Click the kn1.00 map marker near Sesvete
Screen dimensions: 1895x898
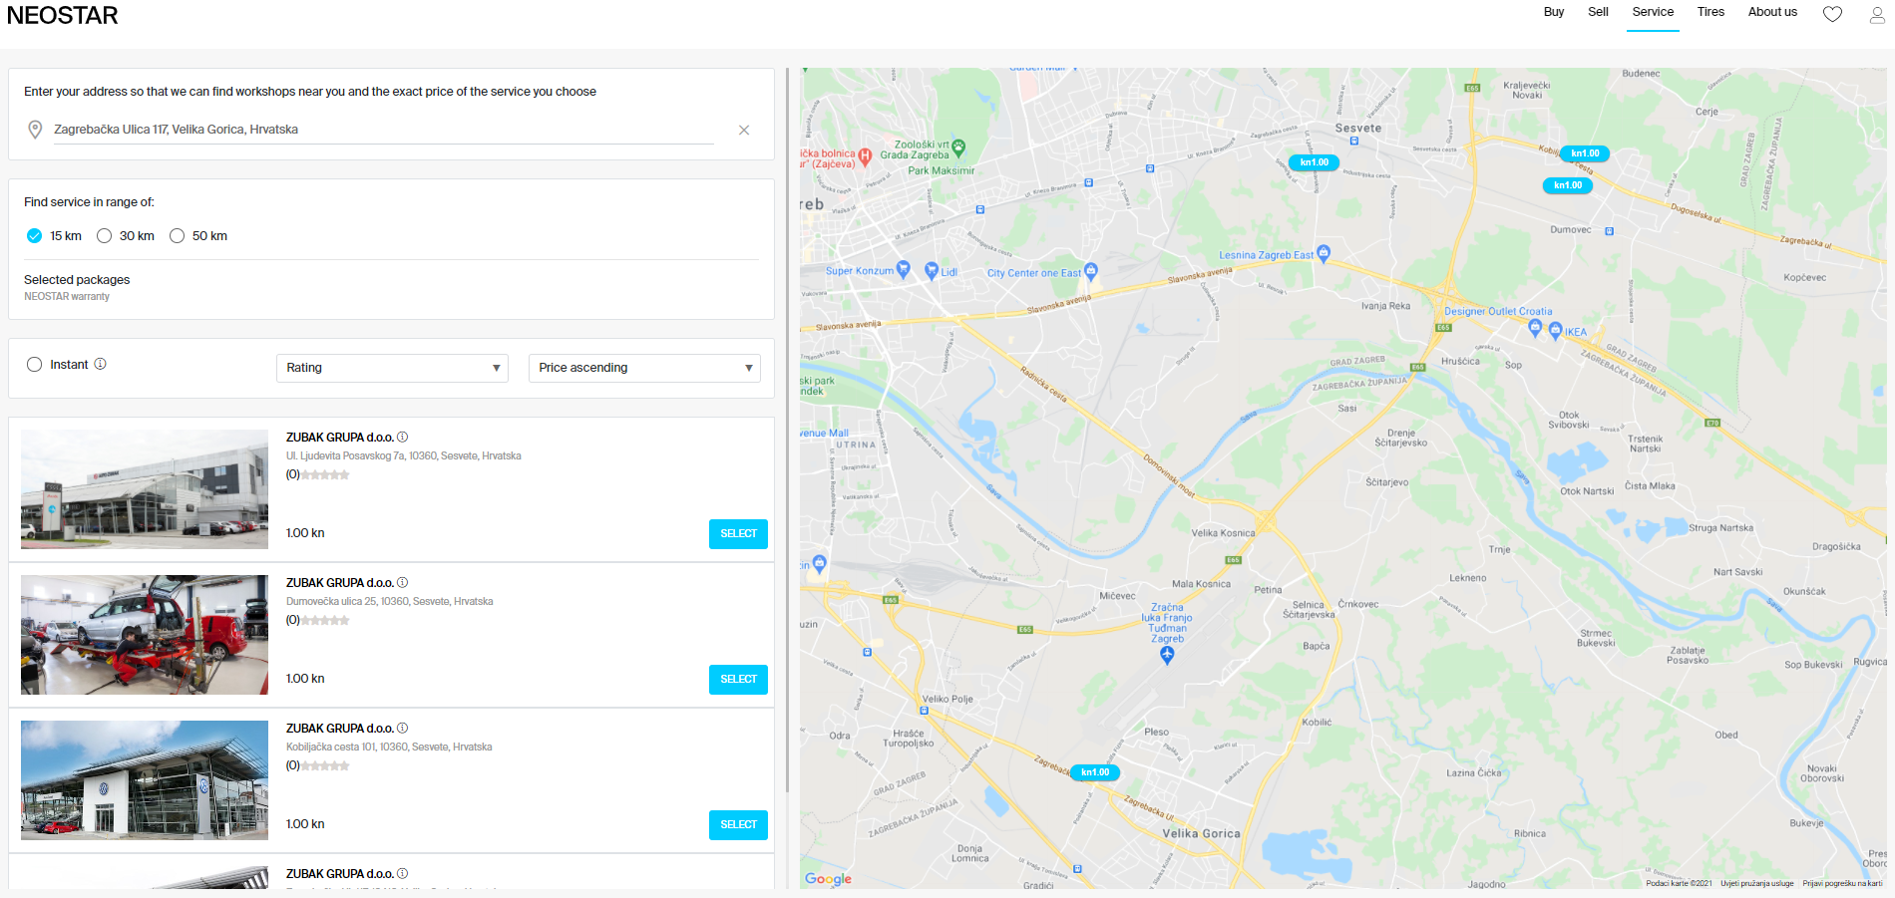(x=1315, y=161)
